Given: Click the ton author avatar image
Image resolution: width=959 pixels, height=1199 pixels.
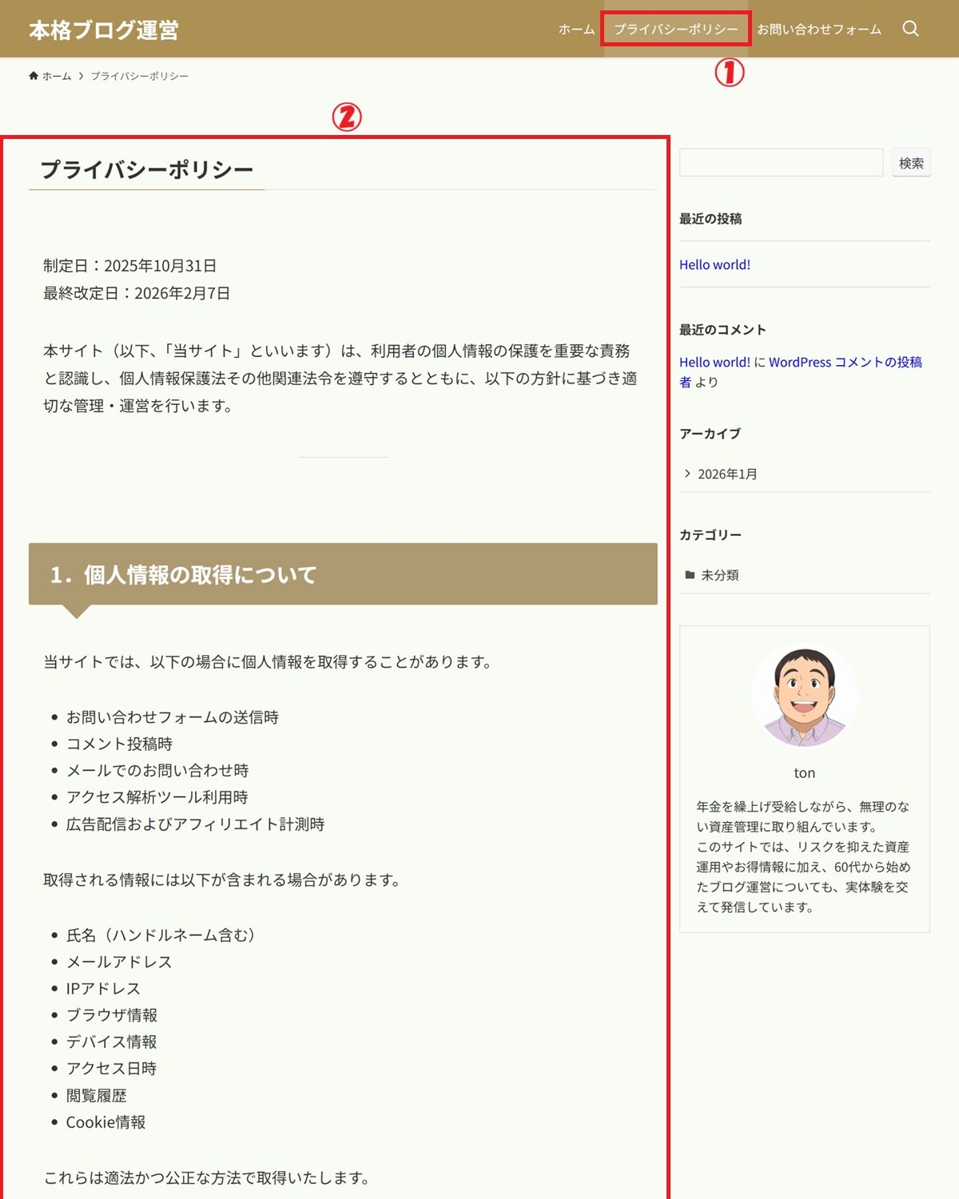Looking at the screenshot, I should [x=804, y=696].
